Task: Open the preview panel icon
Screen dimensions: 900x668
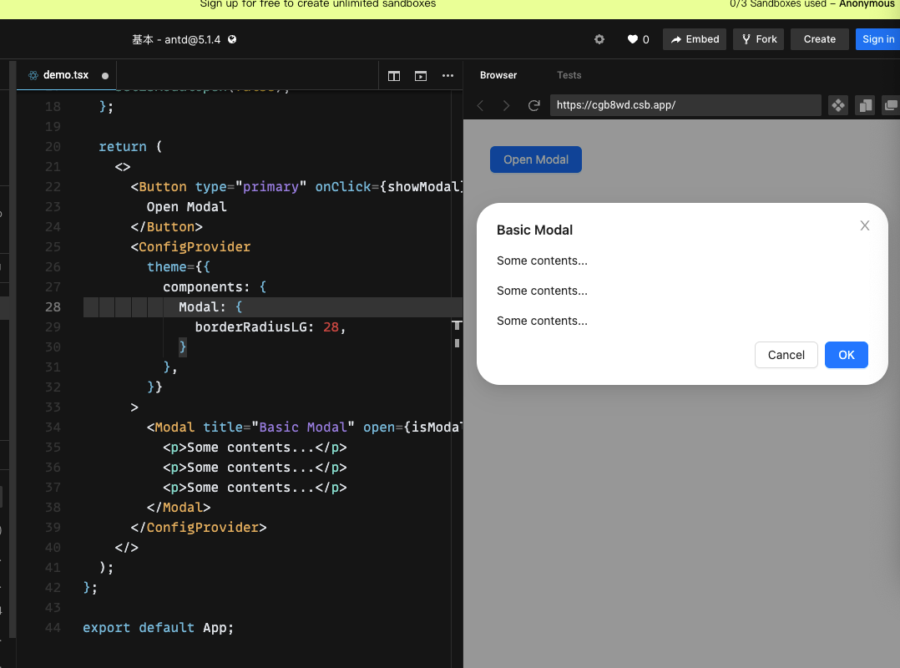Action: tap(420, 75)
